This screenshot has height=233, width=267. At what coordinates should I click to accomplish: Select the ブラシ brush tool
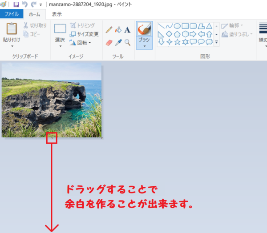pyautogui.click(x=144, y=29)
